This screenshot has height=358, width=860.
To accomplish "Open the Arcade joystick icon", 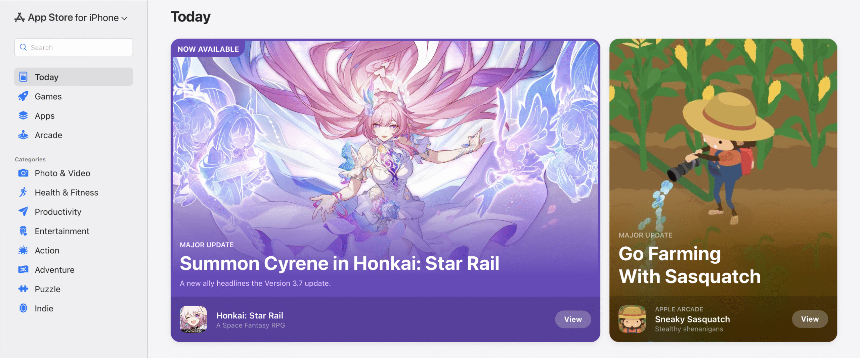I will (x=23, y=135).
